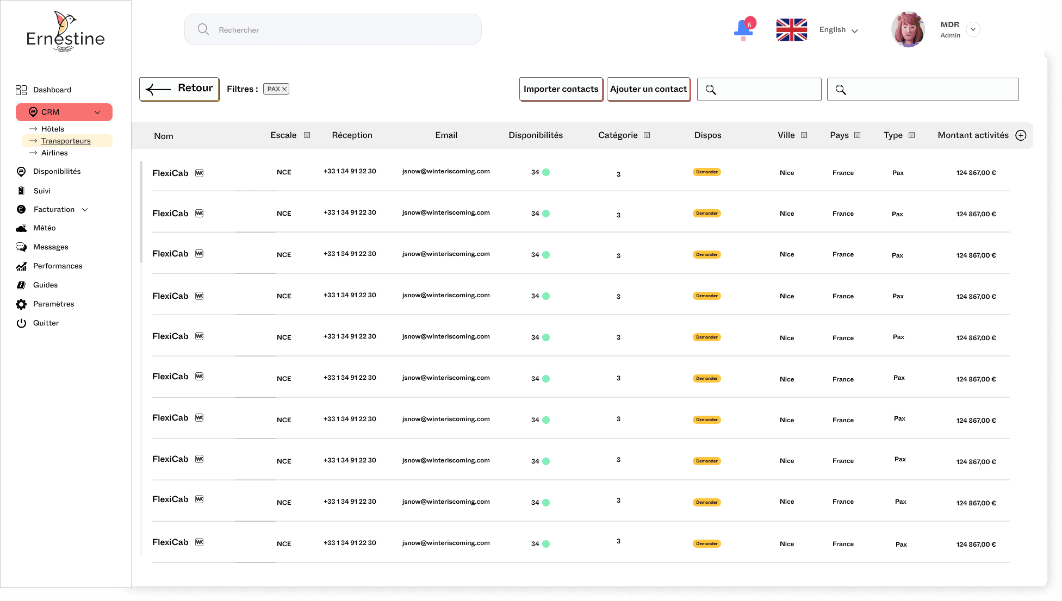Open the MDR Admin account dropdown
Viewport: 1062px width, 601px height.
pos(973,30)
